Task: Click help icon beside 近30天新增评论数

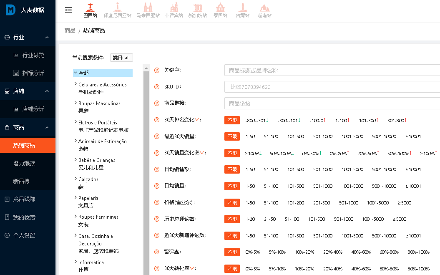Action: [157, 235]
